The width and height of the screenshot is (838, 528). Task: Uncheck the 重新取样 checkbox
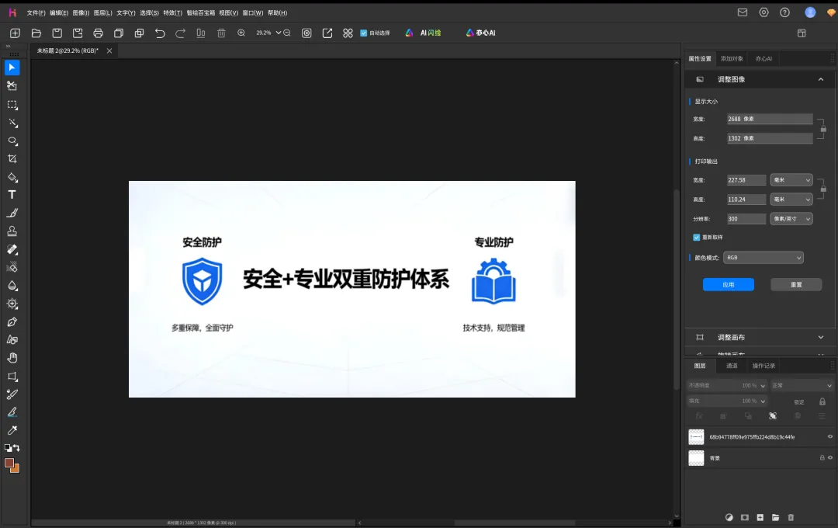[x=696, y=238]
